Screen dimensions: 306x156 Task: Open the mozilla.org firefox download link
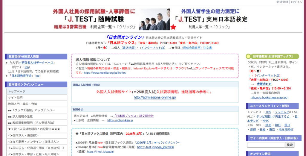click(x=105, y=73)
